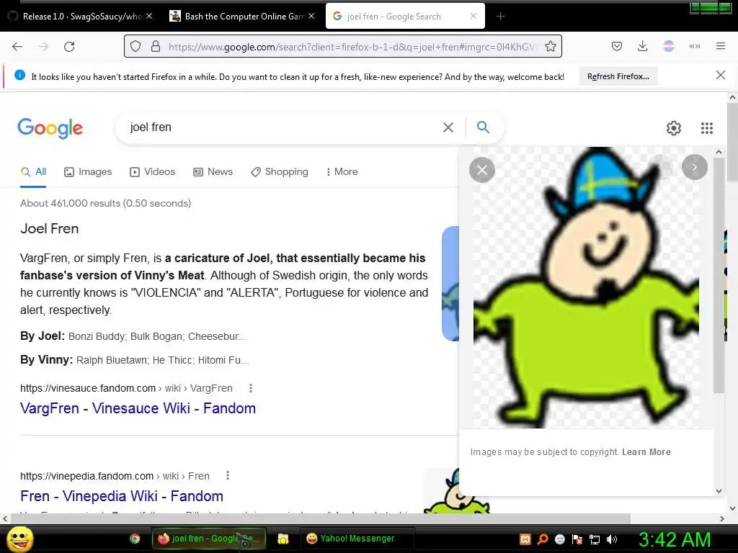Open the tracking protection shield icon

coord(135,47)
